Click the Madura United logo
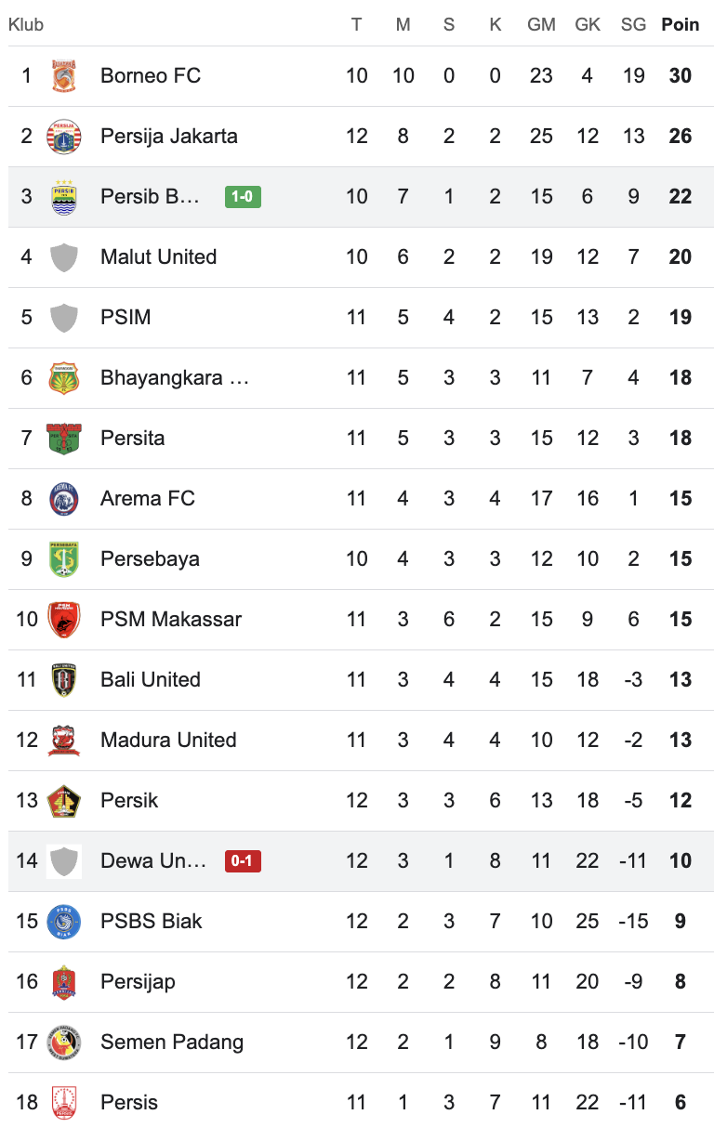This screenshot has height=1141, width=714. [x=64, y=740]
